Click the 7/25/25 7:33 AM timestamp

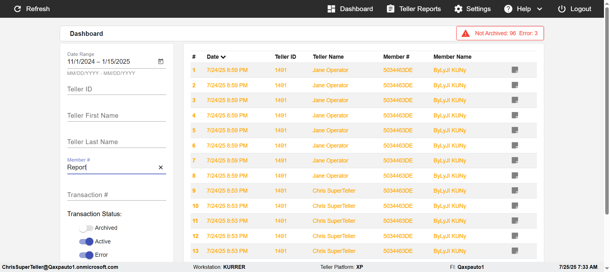click(x=578, y=267)
